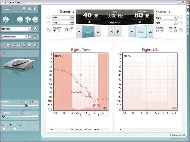Click the exit door icon beside Menu
Viewport: 190px width, 142px height.
tap(35, 9)
